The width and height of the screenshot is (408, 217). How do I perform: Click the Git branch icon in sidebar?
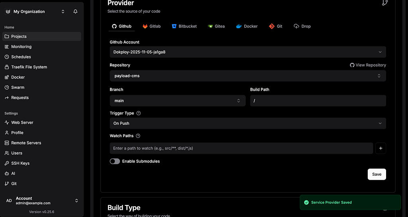pyautogui.click(x=7, y=184)
